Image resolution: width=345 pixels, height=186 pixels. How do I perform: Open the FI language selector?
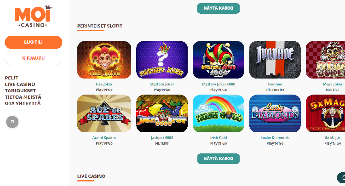click(12, 122)
